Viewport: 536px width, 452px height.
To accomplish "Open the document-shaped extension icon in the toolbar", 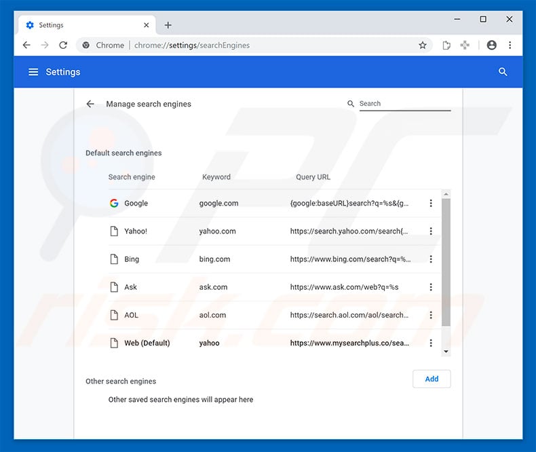I will pyautogui.click(x=446, y=45).
